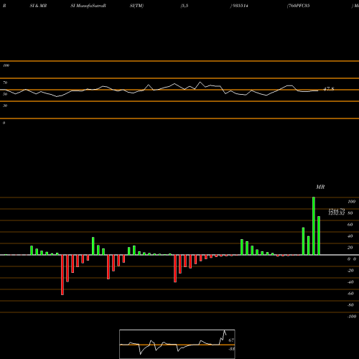The image size is (359, 359).
Task: Click the MR label above the bars
Action: click(320, 187)
